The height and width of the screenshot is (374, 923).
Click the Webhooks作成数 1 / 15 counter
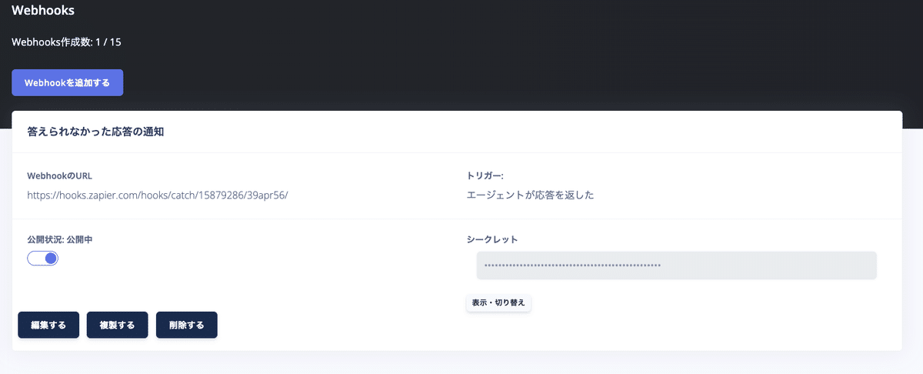click(x=66, y=42)
